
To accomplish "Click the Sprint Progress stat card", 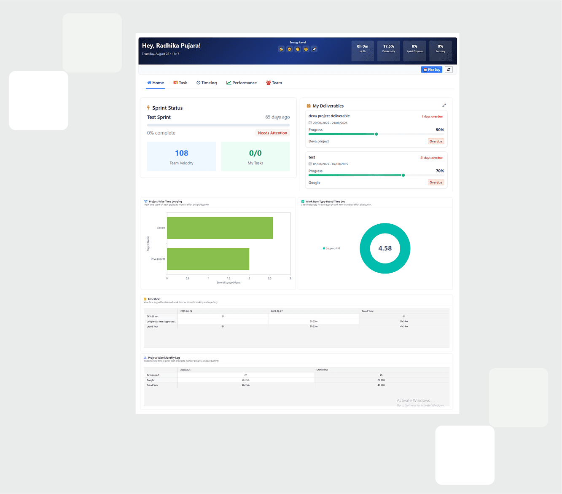I will [x=414, y=51].
